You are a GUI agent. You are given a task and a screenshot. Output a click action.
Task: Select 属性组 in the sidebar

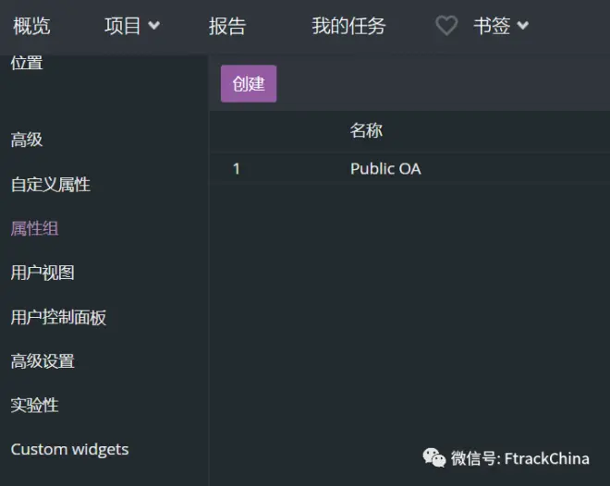click(34, 228)
